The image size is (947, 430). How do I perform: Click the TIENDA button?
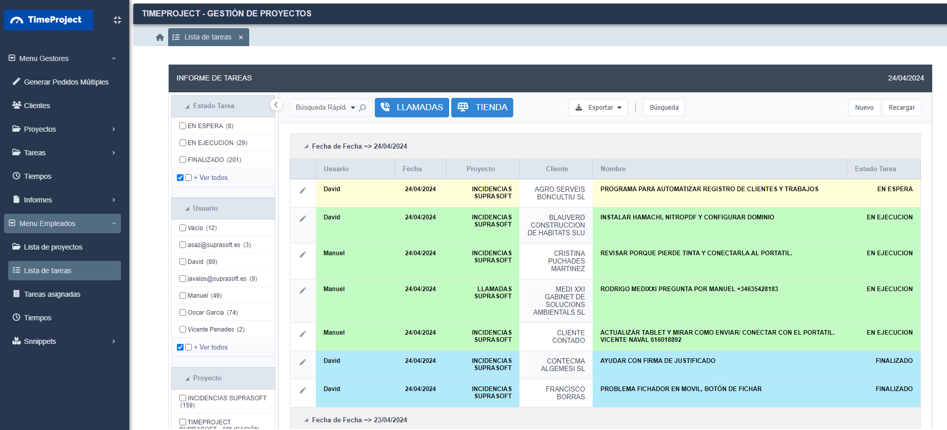(482, 108)
